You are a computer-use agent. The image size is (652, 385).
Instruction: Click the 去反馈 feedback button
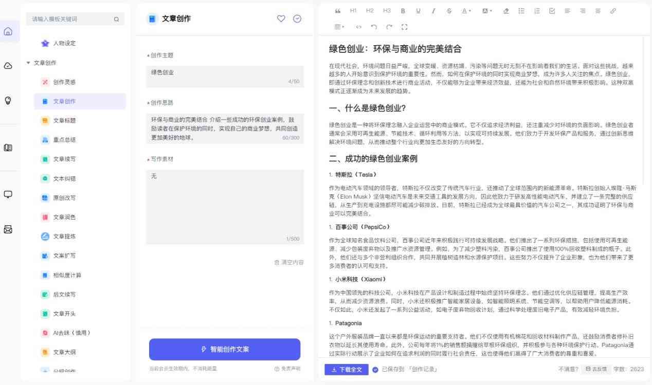click(x=596, y=369)
